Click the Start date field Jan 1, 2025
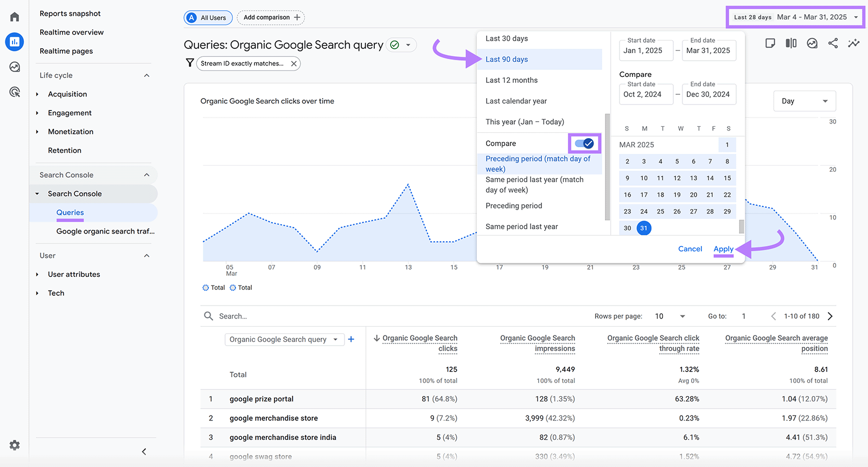 pyautogui.click(x=646, y=50)
